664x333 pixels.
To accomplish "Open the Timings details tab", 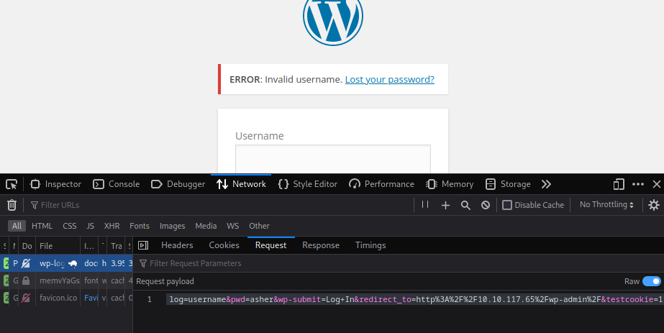I will (x=370, y=245).
